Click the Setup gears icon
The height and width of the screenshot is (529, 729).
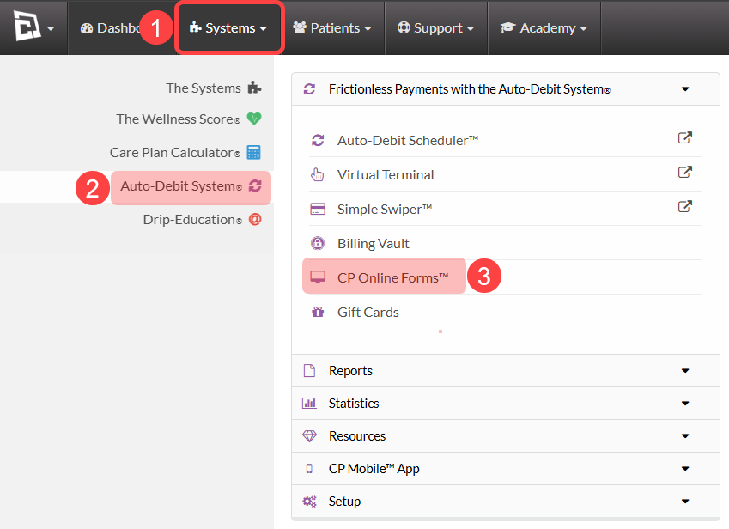click(x=309, y=502)
